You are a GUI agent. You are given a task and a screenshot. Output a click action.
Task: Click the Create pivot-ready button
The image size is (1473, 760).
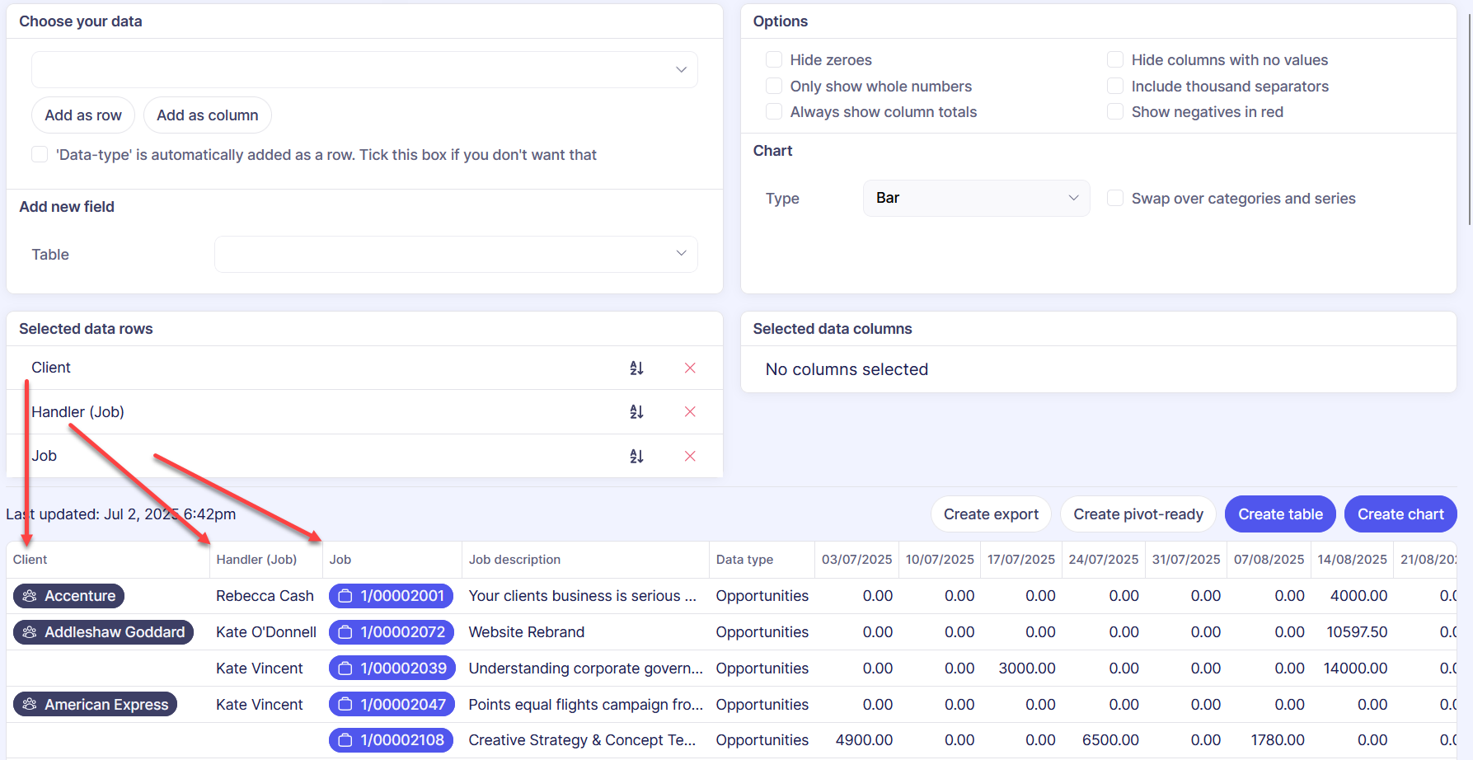pyautogui.click(x=1138, y=514)
